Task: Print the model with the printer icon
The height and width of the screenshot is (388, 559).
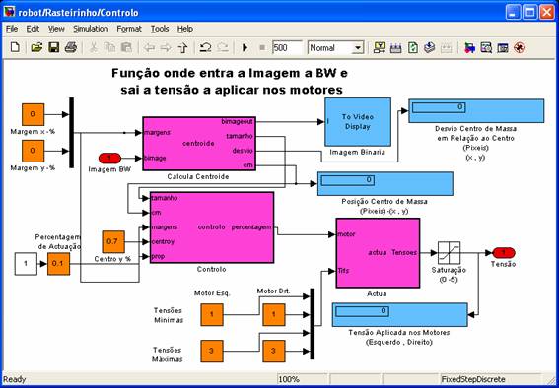Action: coord(71,47)
